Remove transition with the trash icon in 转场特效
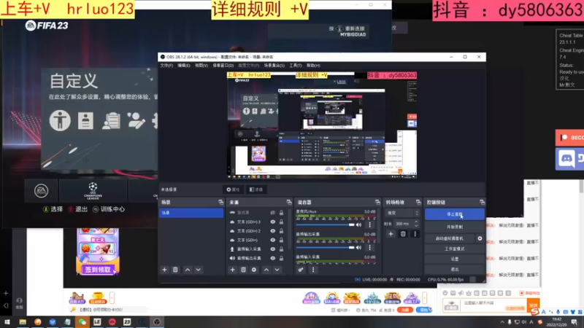The height and width of the screenshot is (328, 584). pos(403,234)
